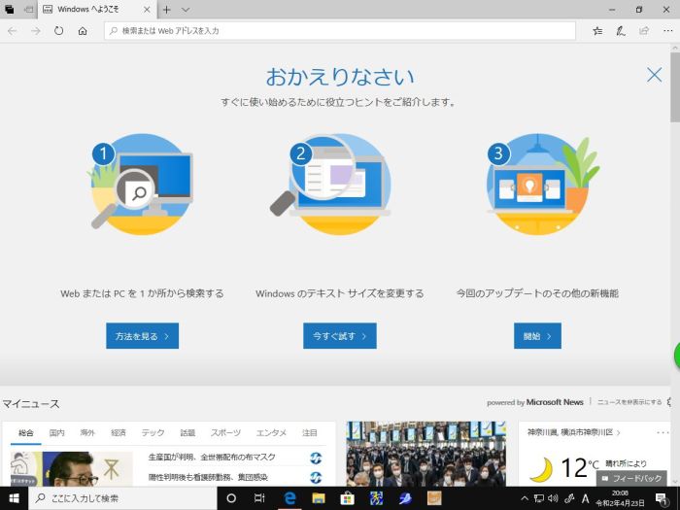The image size is (680, 510).
Task: Select the 経済 news tab
Action: pos(119,433)
